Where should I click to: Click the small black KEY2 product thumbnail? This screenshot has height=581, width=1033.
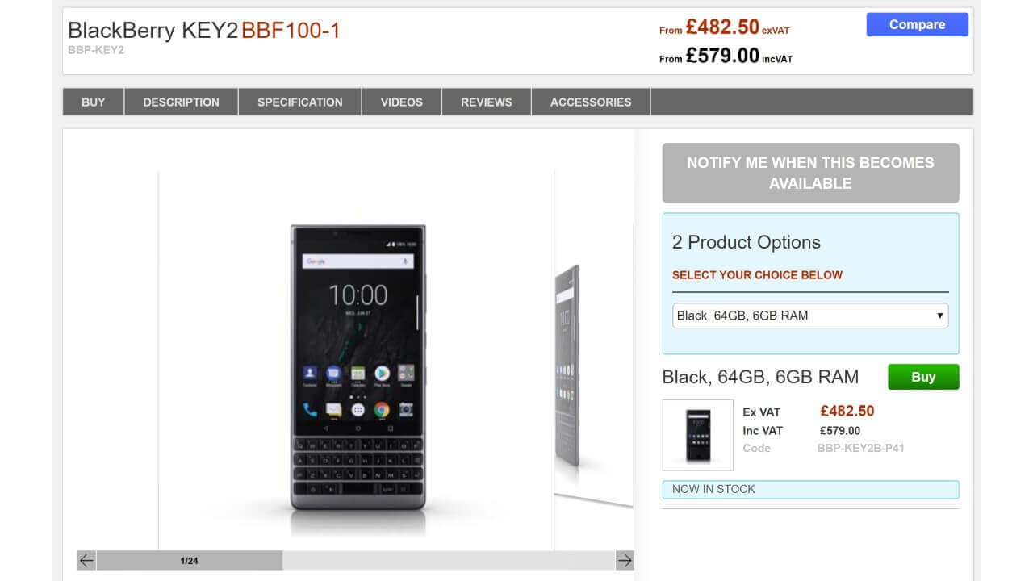click(x=698, y=435)
